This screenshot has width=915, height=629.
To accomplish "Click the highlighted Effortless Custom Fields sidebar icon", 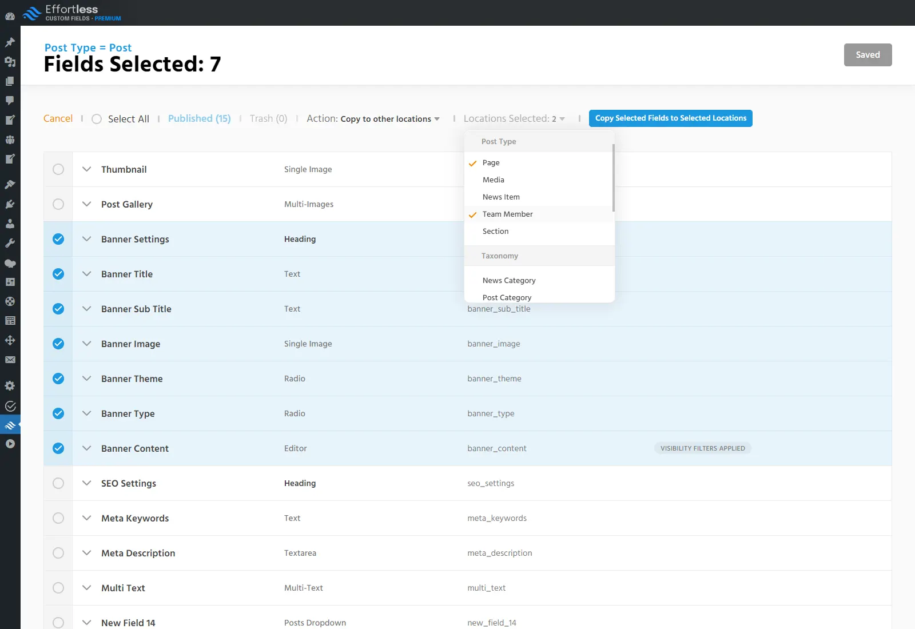I will click(10, 425).
